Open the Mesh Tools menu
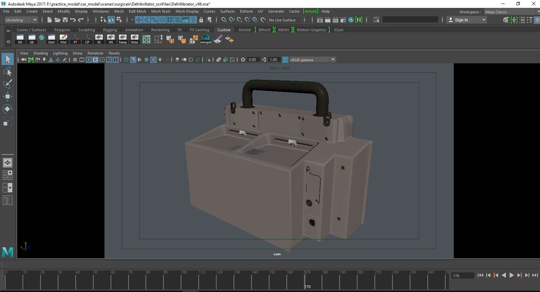Viewport: 540px width, 292px height. pyautogui.click(x=161, y=11)
